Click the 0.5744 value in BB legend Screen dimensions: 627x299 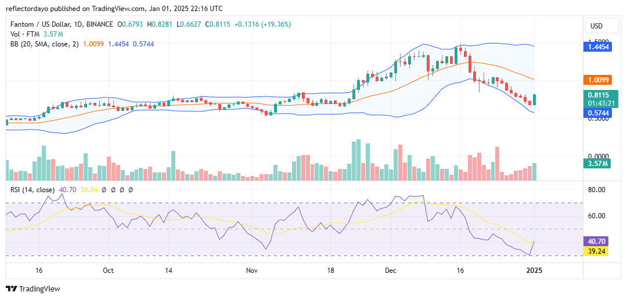(x=143, y=44)
